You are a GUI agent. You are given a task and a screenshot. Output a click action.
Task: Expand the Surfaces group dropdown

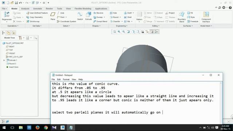[188, 26]
